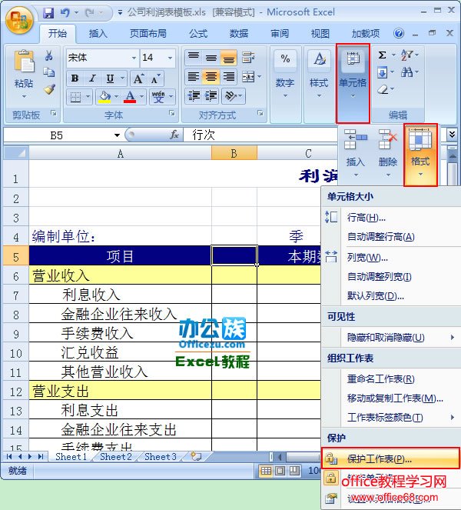The height and width of the screenshot is (510, 461).
Task: Undo the last action
Action: (x=65, y=13)
